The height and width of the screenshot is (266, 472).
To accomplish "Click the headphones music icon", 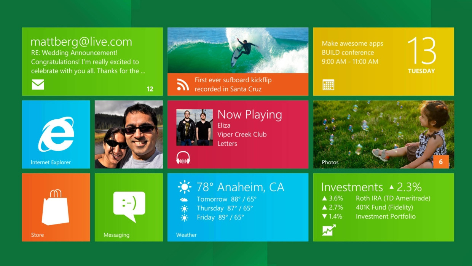I will (x=183, y=157).
